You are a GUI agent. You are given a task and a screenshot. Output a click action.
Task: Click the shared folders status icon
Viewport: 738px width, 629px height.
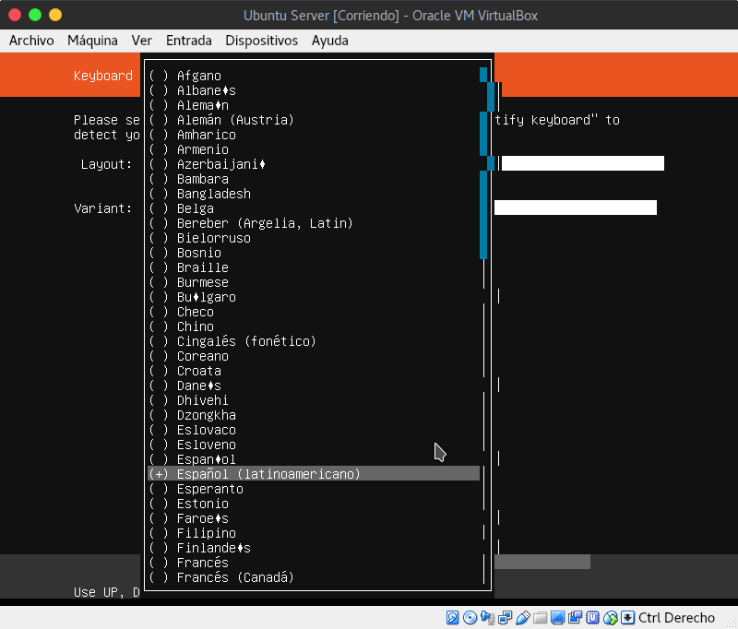click(x=541, y=618)
